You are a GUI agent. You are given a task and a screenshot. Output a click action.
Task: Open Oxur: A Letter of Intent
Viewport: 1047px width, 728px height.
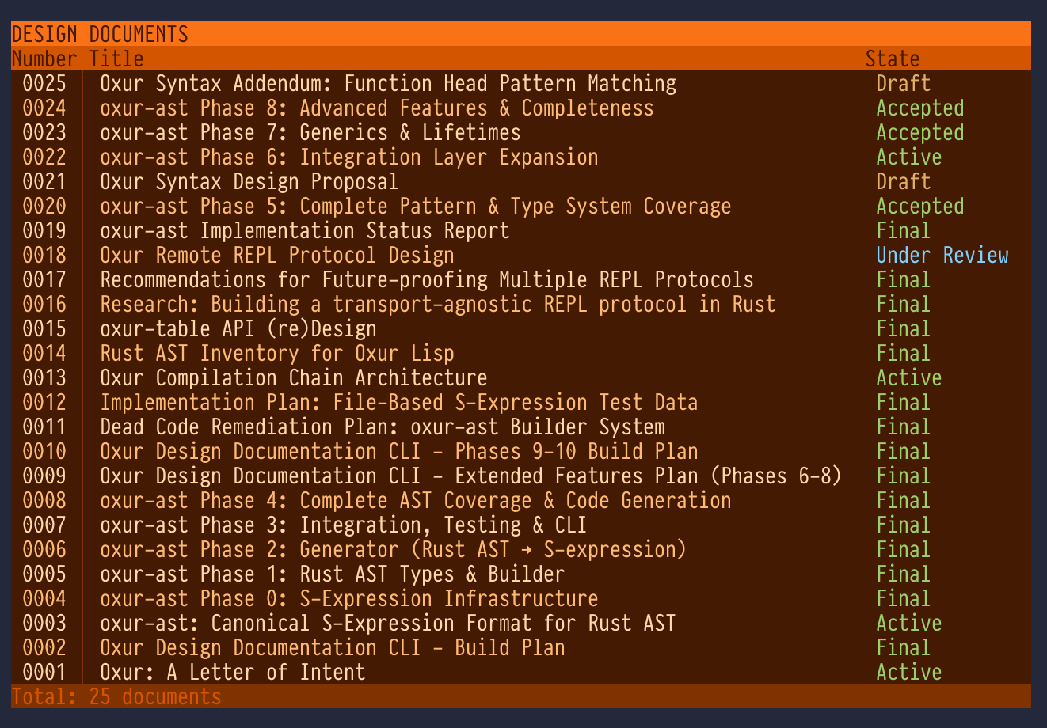tap(233, 672)
